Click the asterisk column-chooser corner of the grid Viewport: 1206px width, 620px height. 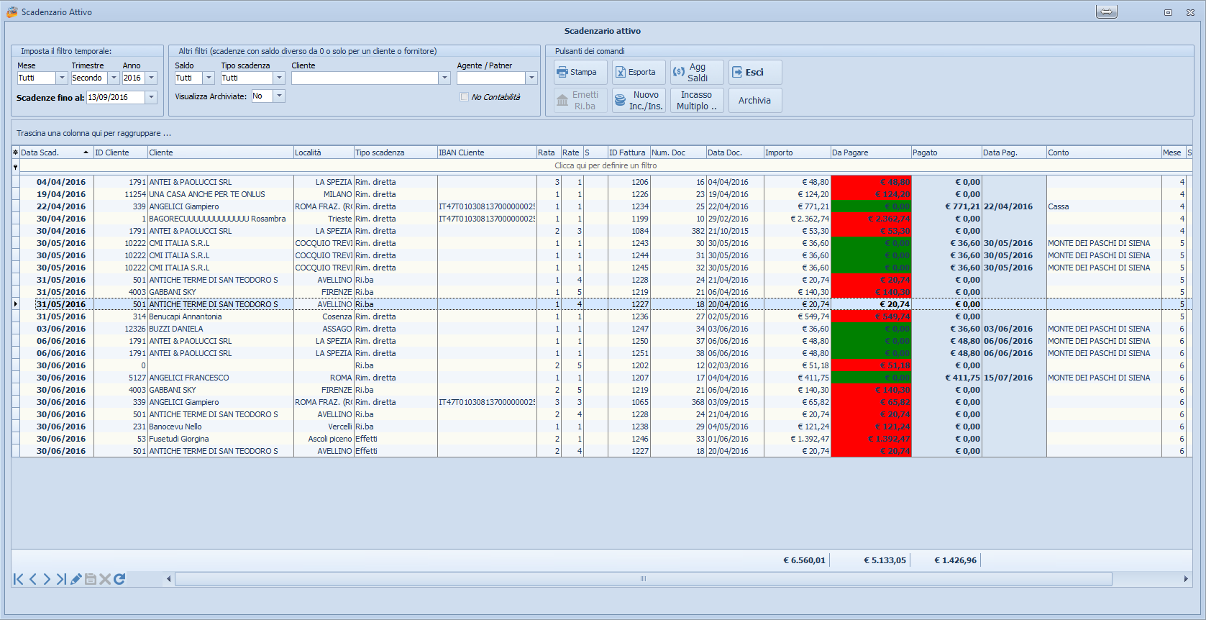click(15, 152)
